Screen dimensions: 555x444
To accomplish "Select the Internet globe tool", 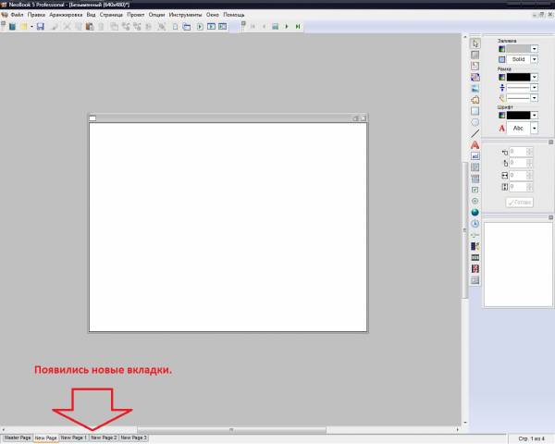I will click(x=475, y=212).
